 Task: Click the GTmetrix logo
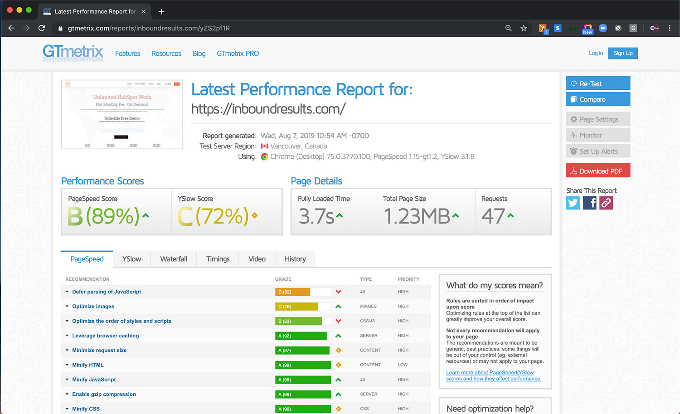pyautogui.click(x=73, y=53)
